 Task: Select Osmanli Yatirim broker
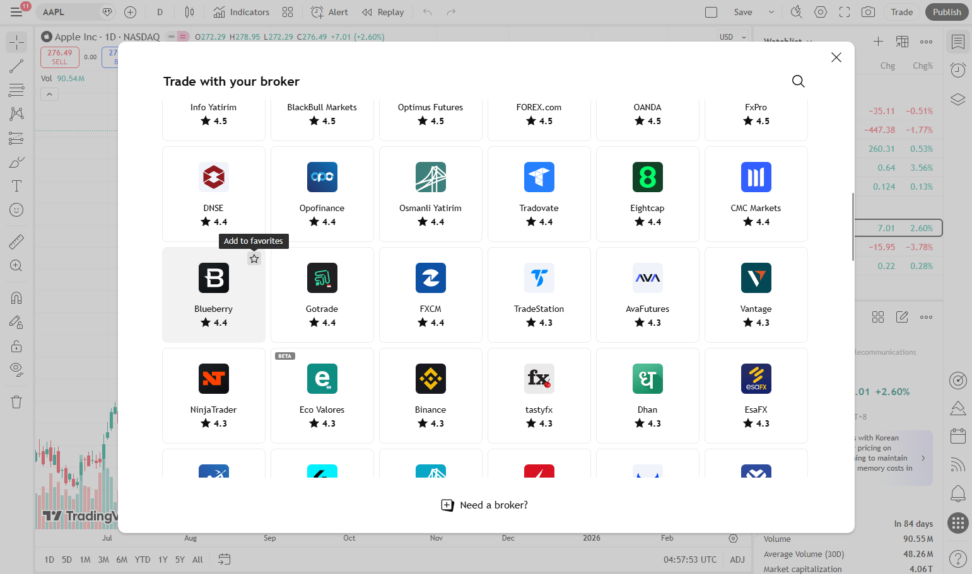pos(431,194)
